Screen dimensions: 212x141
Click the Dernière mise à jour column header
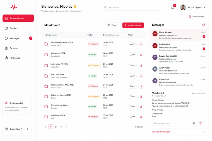(x=111, y=35)
